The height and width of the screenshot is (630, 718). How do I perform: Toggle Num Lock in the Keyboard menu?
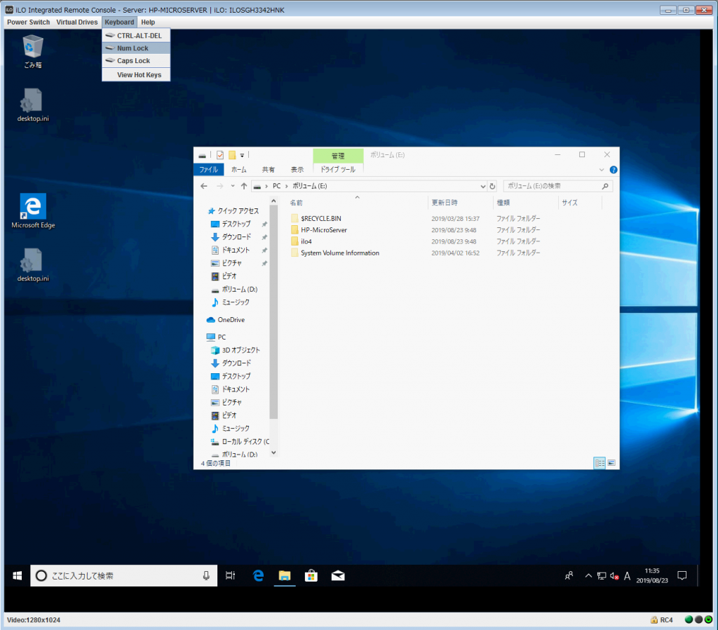click(x=133, y=48)
